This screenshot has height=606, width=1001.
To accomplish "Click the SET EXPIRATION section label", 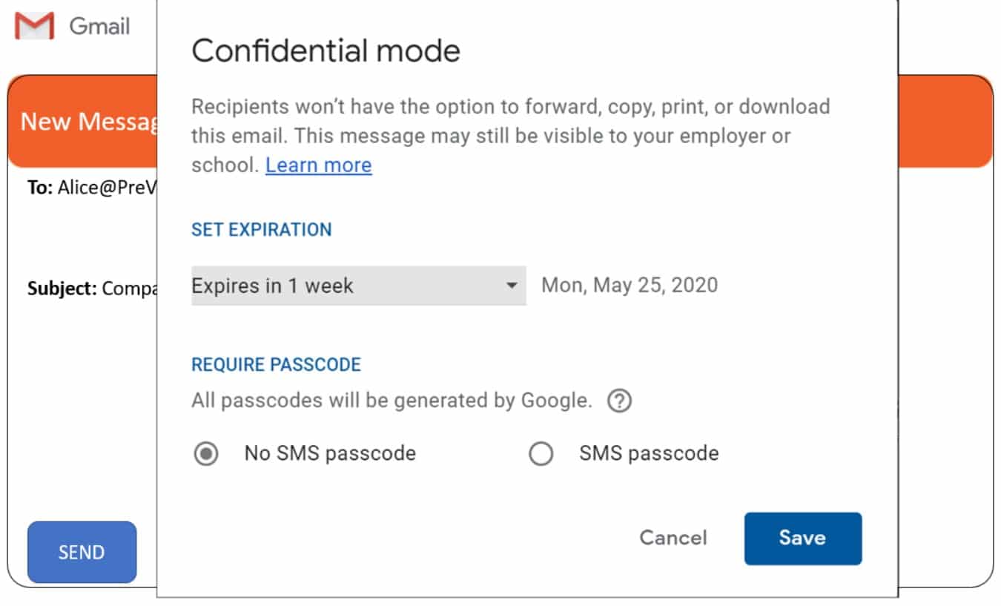I will [260, 229].
